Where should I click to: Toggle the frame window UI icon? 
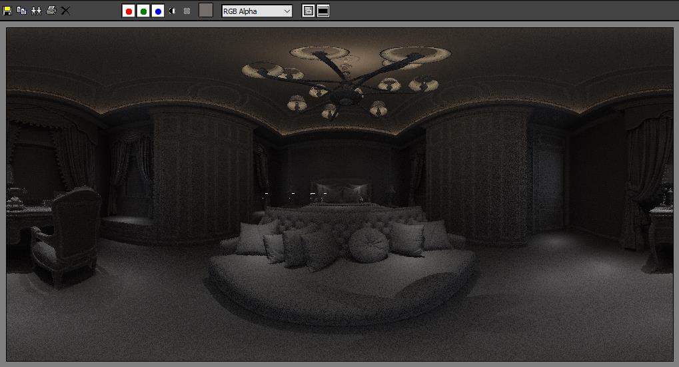[x=323, y=11]
